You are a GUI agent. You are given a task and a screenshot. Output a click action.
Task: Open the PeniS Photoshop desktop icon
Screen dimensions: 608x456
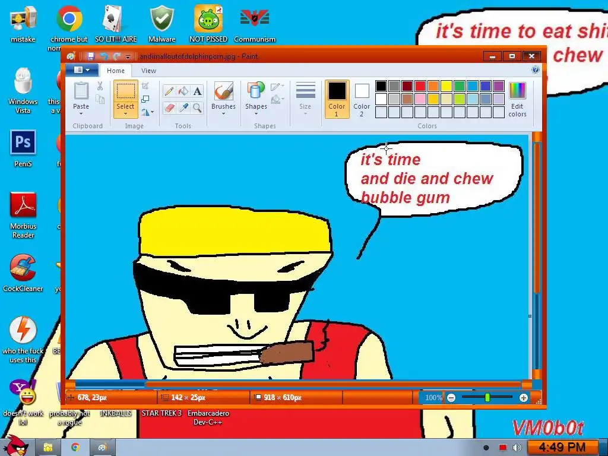(x=23, y=149)
